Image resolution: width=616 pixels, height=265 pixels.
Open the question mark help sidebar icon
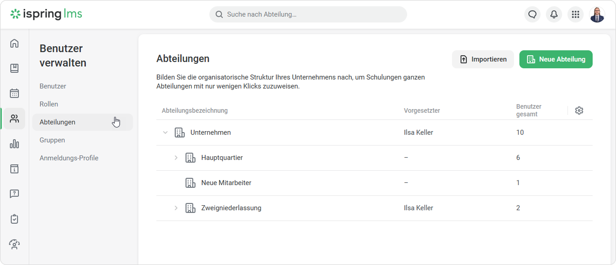point(14,194)
